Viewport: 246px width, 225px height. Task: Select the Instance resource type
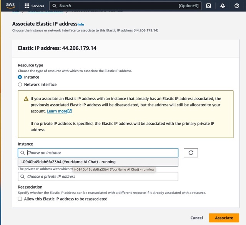(x=20, y=77)
